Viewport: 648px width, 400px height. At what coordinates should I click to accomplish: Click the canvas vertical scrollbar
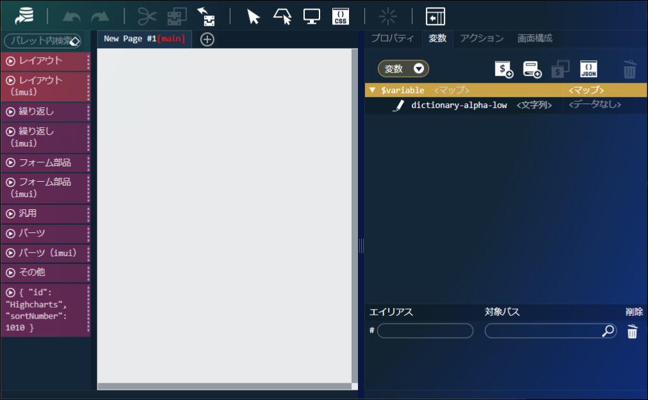[x=354, y=215]
